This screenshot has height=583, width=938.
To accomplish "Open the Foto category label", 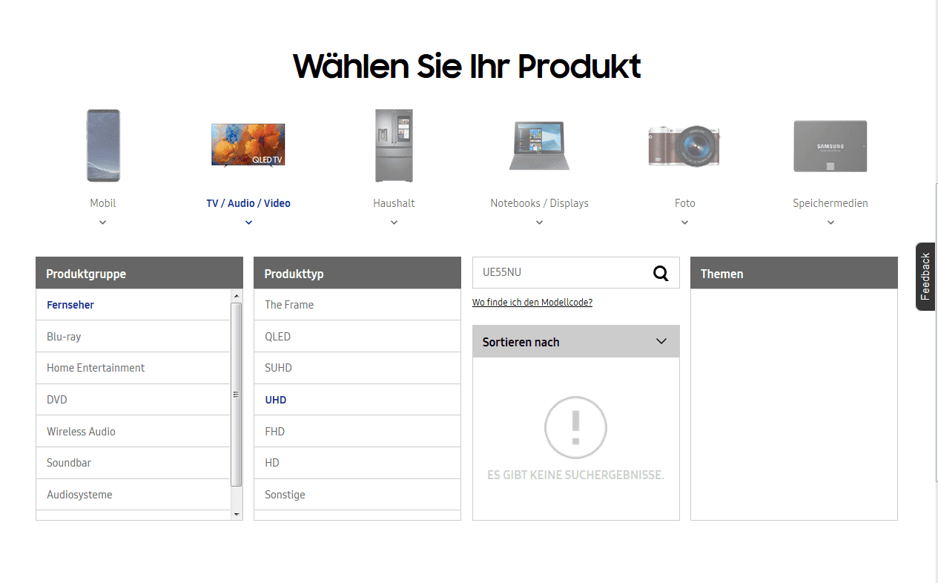I will 685,203.
